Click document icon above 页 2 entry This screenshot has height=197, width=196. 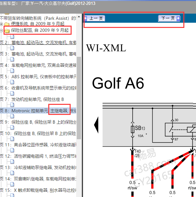point(12,37)
